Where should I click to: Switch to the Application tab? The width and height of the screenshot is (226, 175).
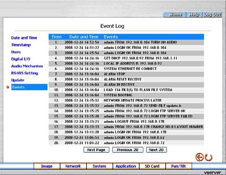pyautogui.click(x=126, y=166)
